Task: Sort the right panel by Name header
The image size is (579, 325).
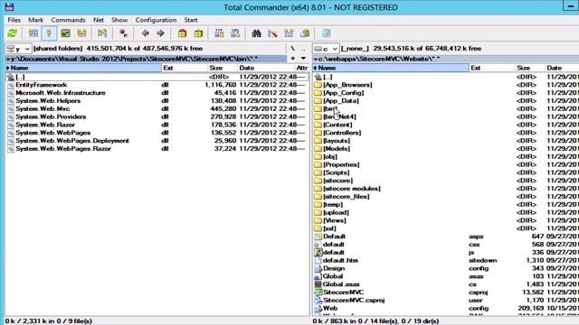Action: point(391,68)
